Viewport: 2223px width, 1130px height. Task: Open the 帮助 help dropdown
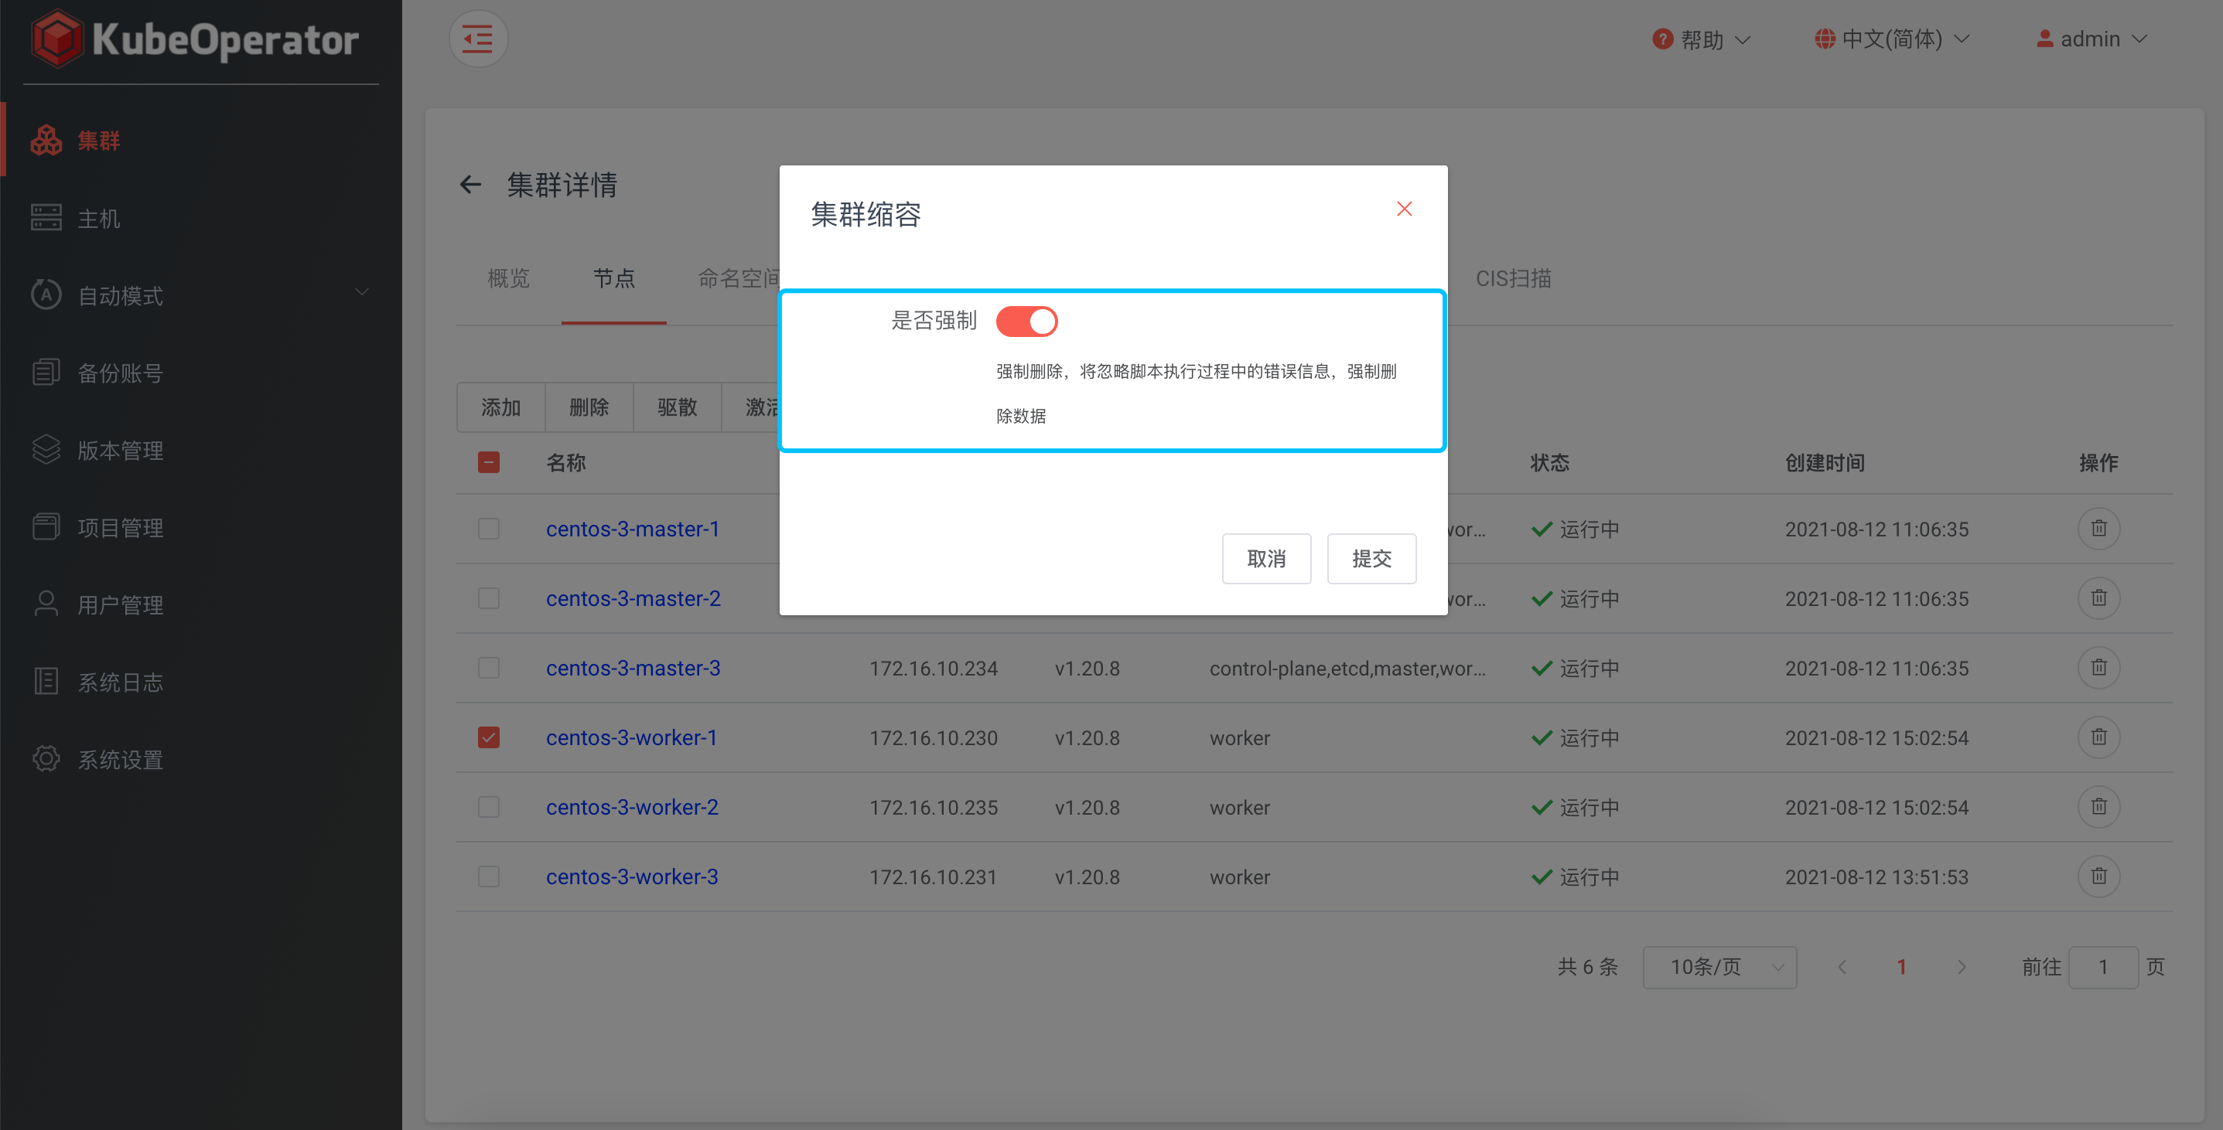point(1701,39)
